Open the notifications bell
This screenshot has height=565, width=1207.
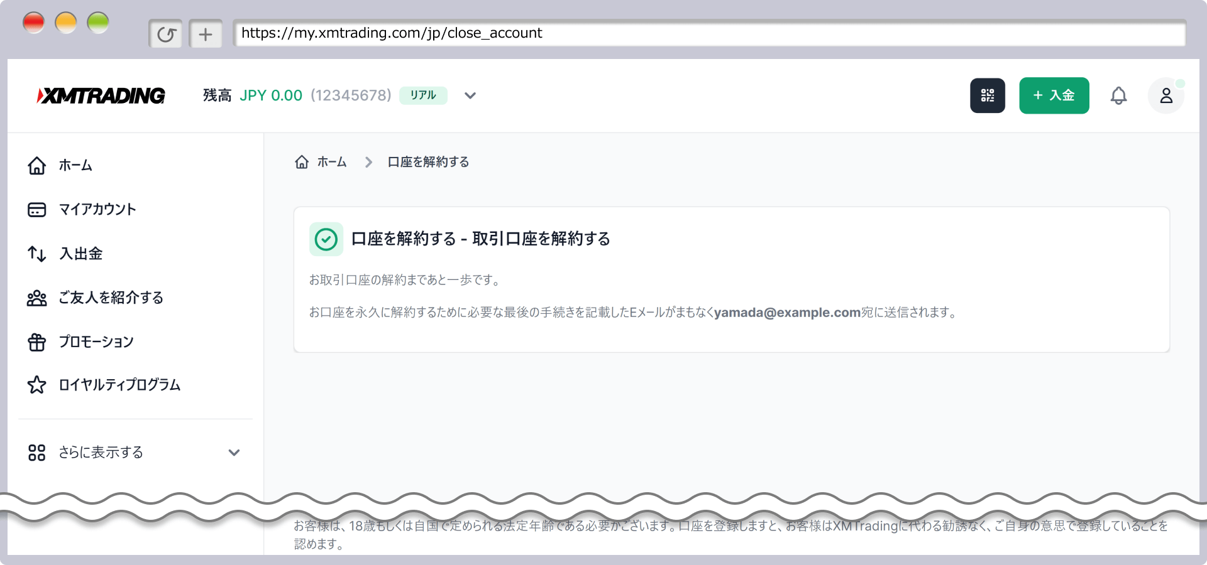(x=1118, y=95)
